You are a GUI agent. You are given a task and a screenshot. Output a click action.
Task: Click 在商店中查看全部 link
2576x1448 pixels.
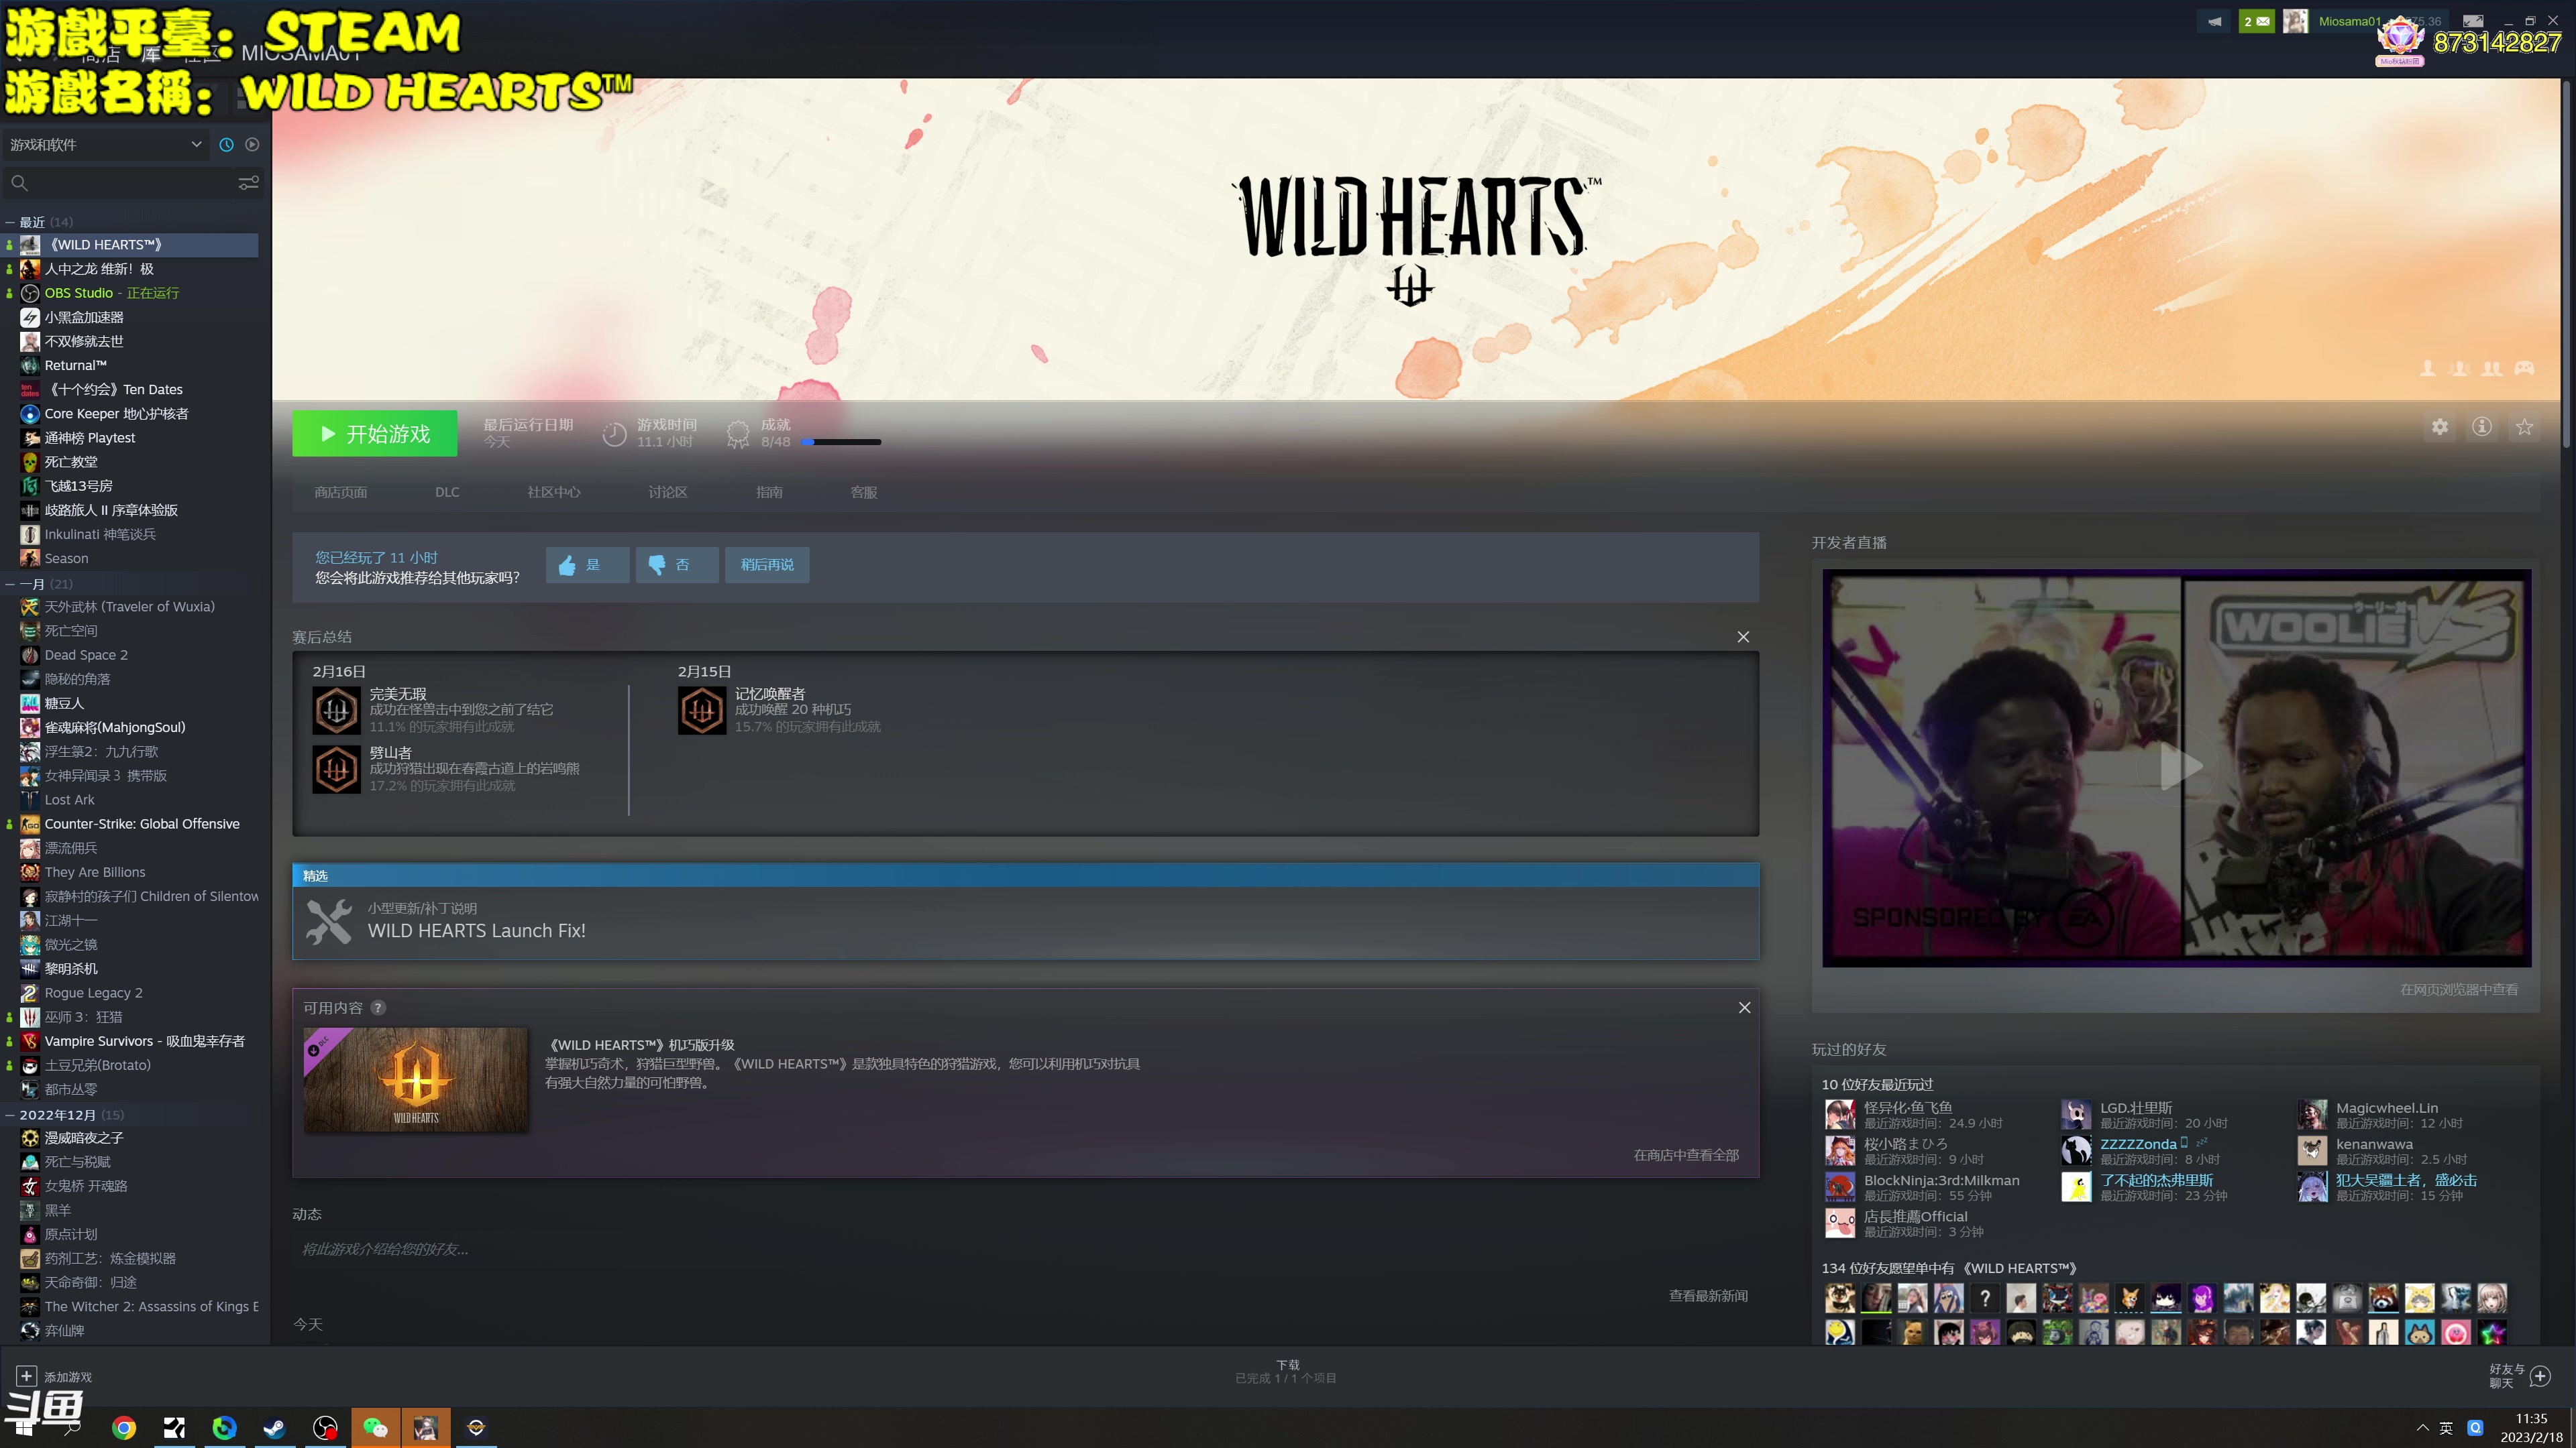click(1686, 1154)
